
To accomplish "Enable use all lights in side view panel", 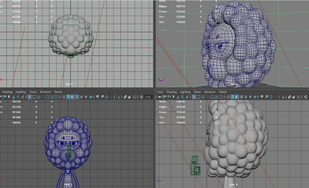I will click(250, 97).
